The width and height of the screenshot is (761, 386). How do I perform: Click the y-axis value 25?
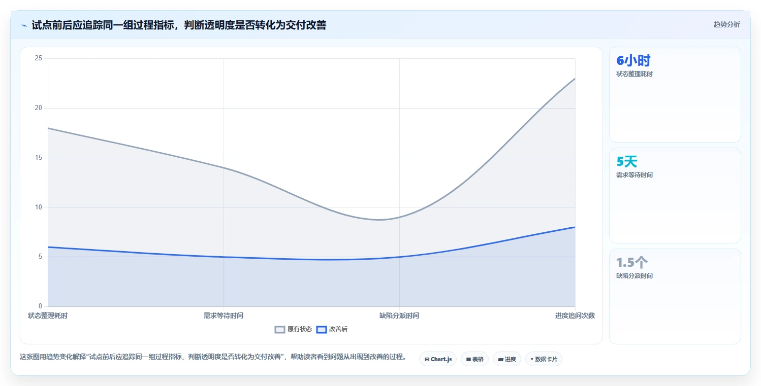click(39, 58)
